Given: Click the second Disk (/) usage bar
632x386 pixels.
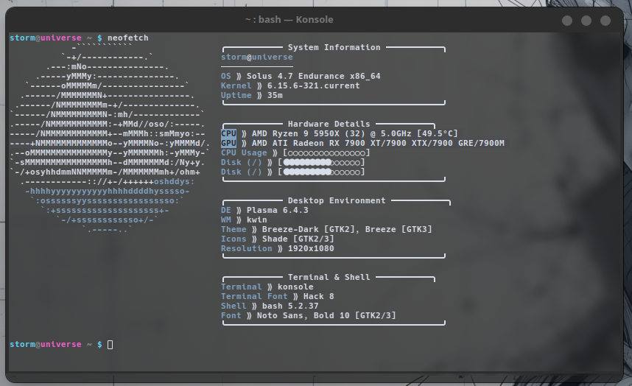Looking at the screenshot, I should [320, 172].
